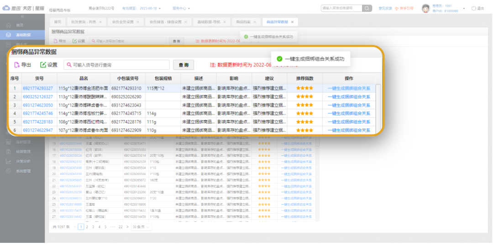This screenshot has width=493, height=246.
Task: Close the 商品档案 tab
Action: 257,22
